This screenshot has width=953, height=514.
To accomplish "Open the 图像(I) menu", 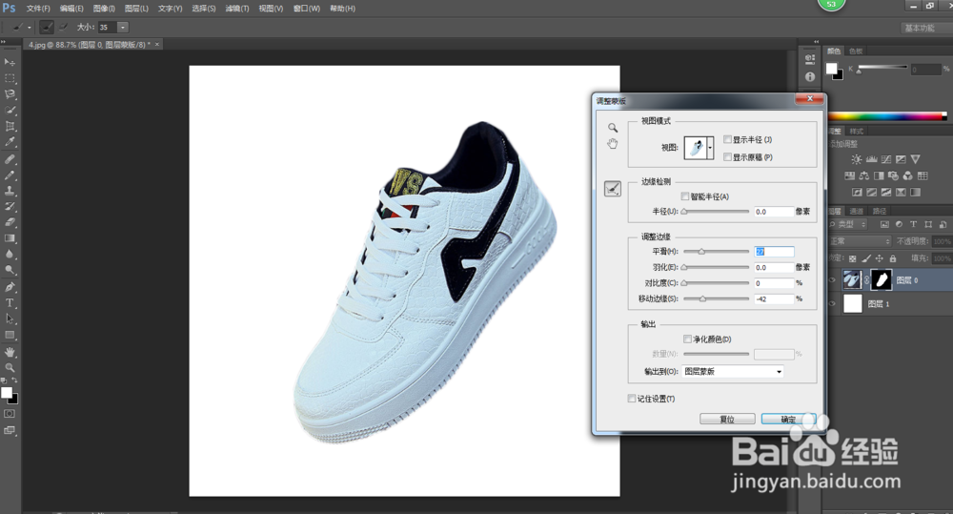I will pyautogui.click(x=104, y=9).
